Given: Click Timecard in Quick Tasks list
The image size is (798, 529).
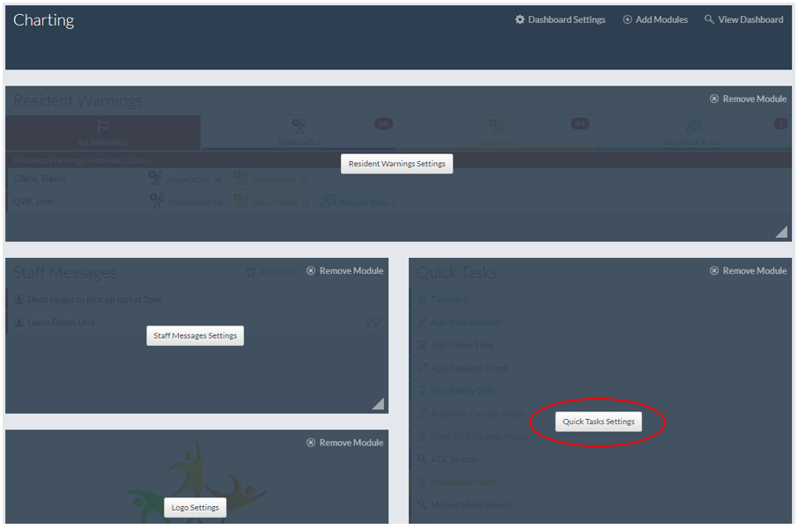Looking at the screenshot, I should pos(449,300).
